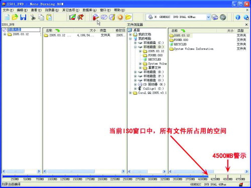Select RECYCLED item in right file list
This screenshot has height=188, width=251.
click(180, 44)
